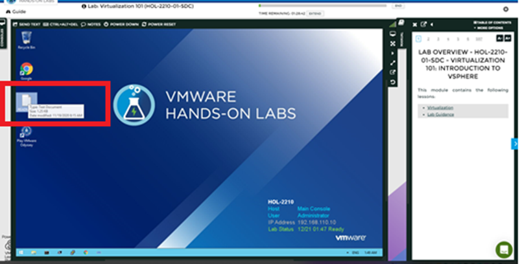
Task: Click Power Reset in the console toolbar
Action: coord(159,24)
